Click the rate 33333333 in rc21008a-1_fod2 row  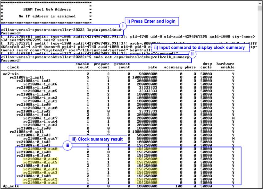point(148,111)
